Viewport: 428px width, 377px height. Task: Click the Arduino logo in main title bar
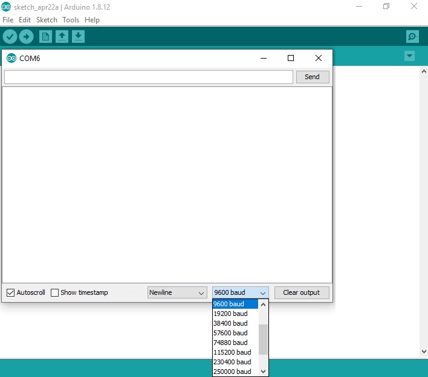(6, 7)
